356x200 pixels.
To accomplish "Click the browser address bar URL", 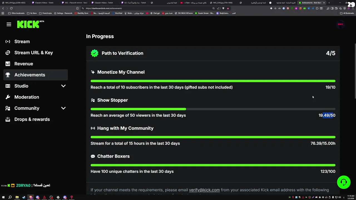I will click(104, 8).
